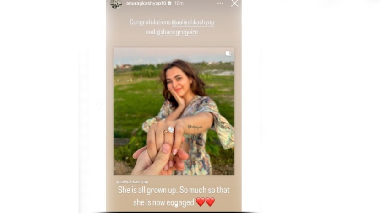Viewport: 380px width, 213px height.
Task: Open the small @aaliyahkashyap tag below photo
Action: (132, 181)
